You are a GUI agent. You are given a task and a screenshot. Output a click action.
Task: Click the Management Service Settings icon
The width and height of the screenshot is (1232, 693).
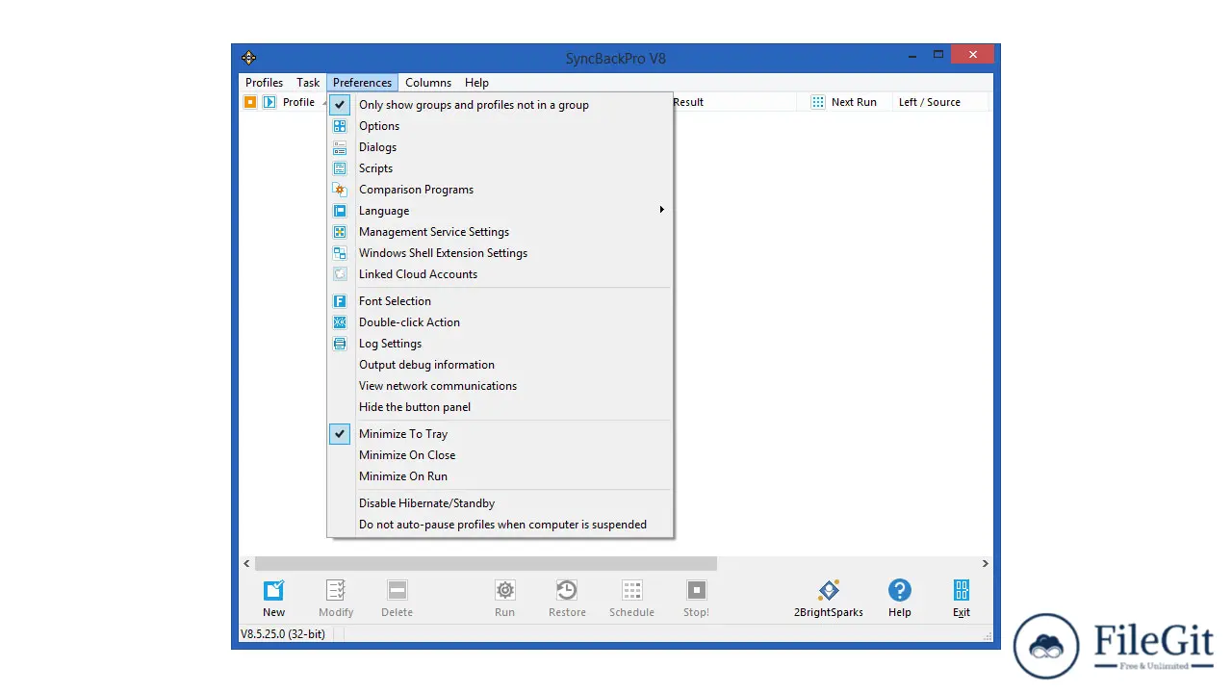point(340,232)
